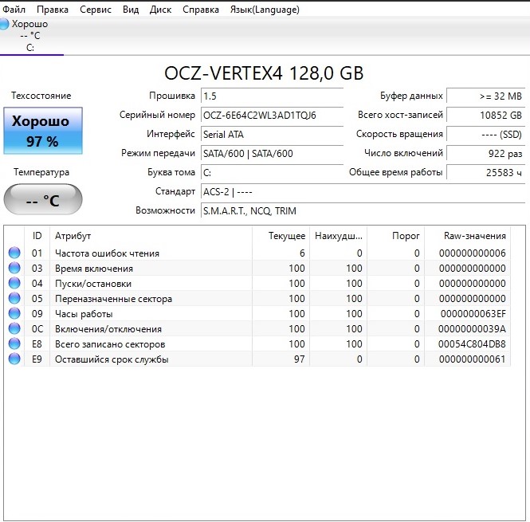
Task: Select row Включения/отключения
Action: click(x=258, y=328)
